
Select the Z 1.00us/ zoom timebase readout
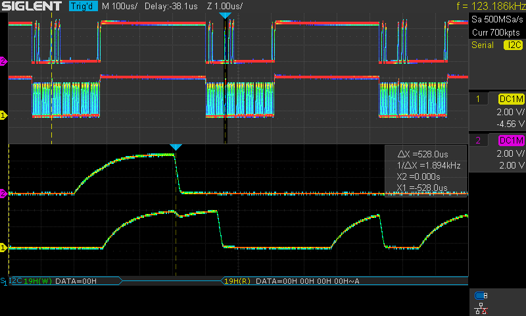click(224, 6)
